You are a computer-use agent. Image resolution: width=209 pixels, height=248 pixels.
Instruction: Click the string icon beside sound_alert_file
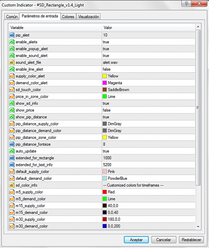[12, 62]
